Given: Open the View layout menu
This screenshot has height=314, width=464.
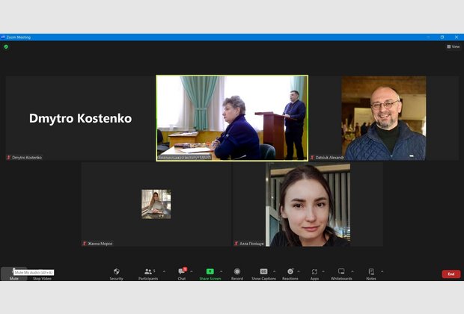Looking at the screenshot, I should point(454,46).
